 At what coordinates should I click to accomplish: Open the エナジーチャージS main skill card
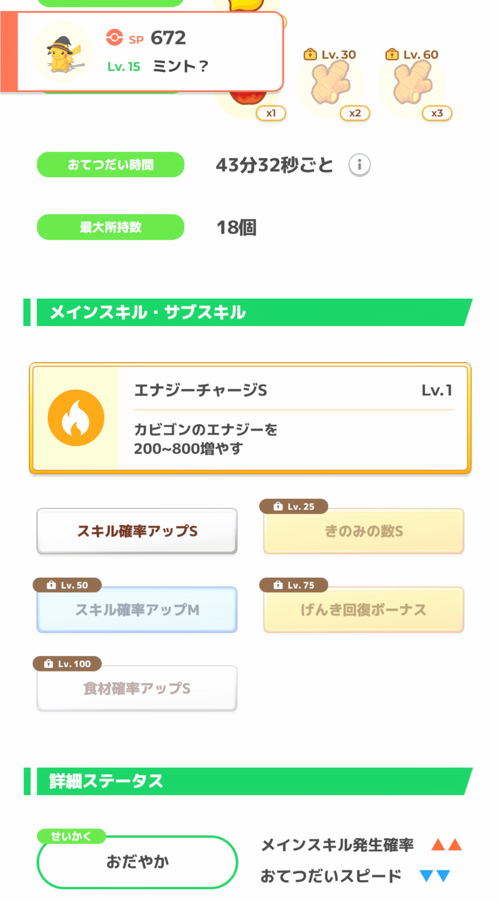point(293,418)
